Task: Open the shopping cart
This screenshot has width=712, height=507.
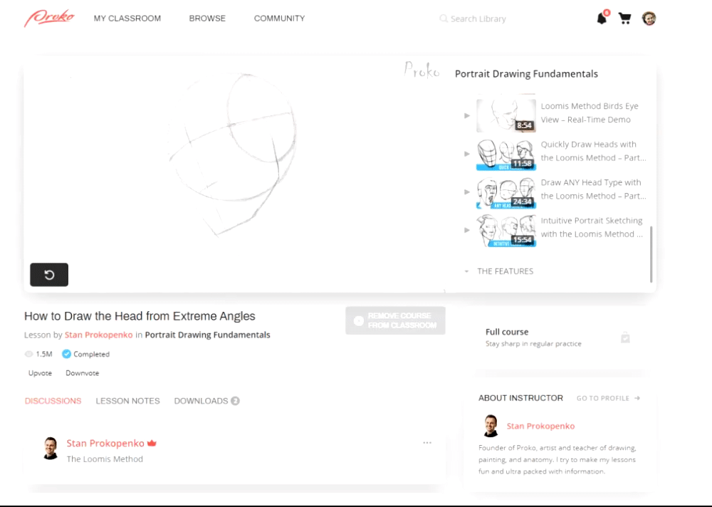Action: pos(625,19)
